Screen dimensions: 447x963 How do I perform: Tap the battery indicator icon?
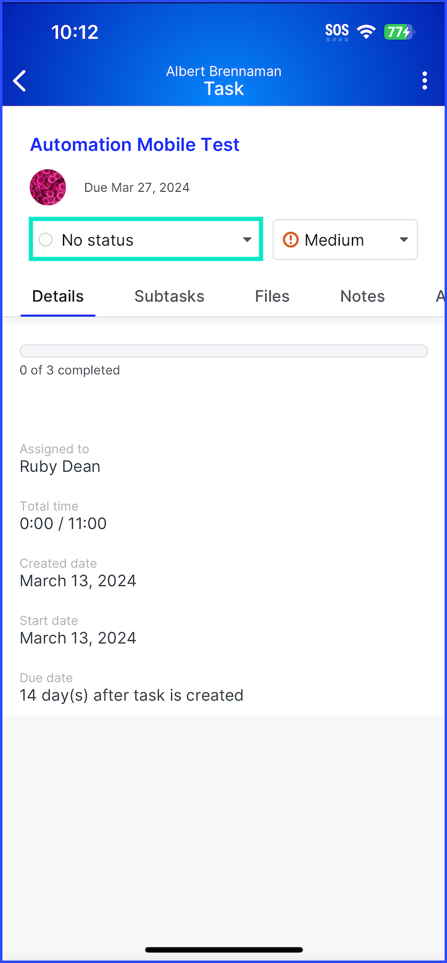[399, 32]
